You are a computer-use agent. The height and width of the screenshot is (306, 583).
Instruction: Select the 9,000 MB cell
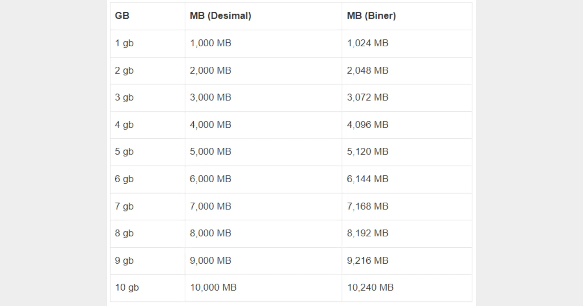[211, 261]
